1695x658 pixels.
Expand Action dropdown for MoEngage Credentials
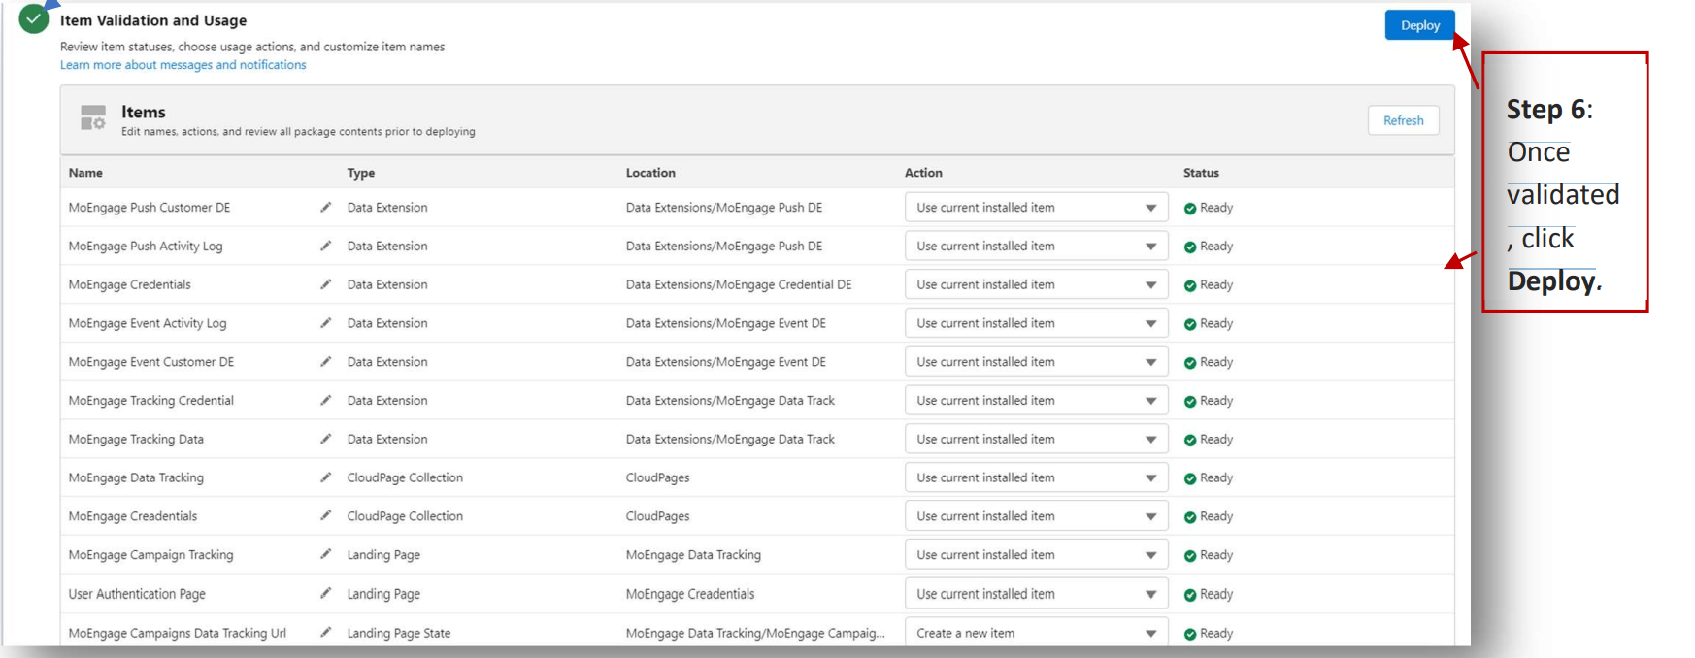1036,284
